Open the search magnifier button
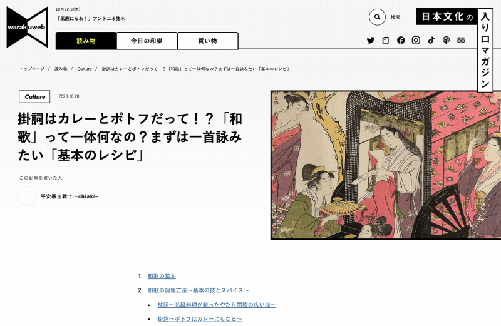 pos(377,18)
